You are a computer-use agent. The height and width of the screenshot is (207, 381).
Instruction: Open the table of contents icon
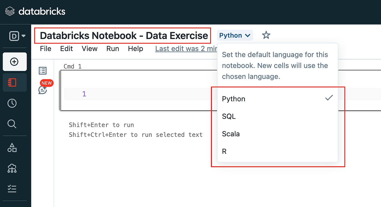click(x=42, y=71)
